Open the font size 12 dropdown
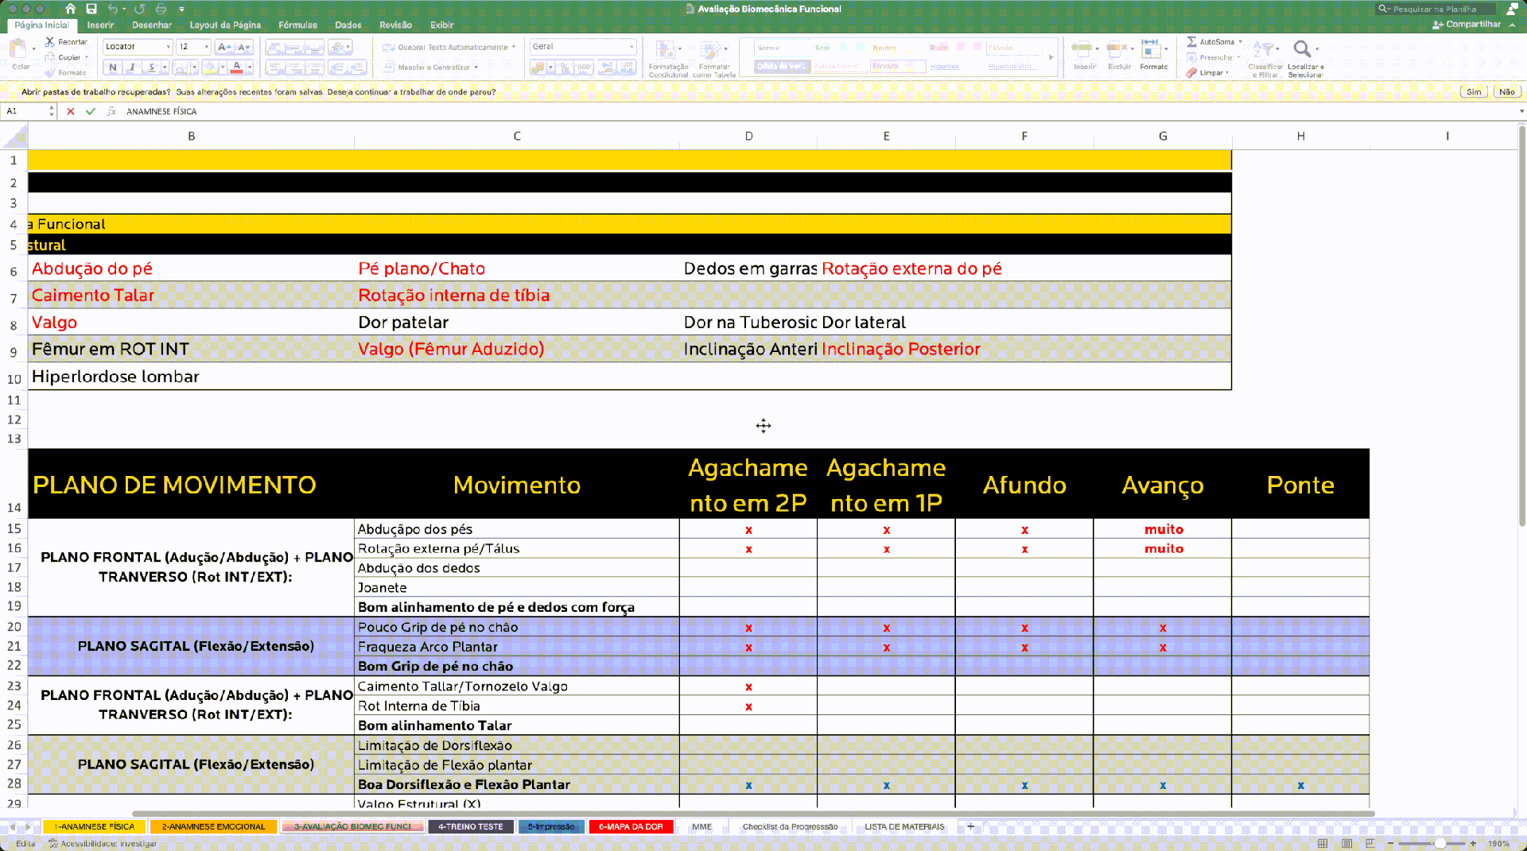The width and height of the screenshot is (1527, 851). 206,47
